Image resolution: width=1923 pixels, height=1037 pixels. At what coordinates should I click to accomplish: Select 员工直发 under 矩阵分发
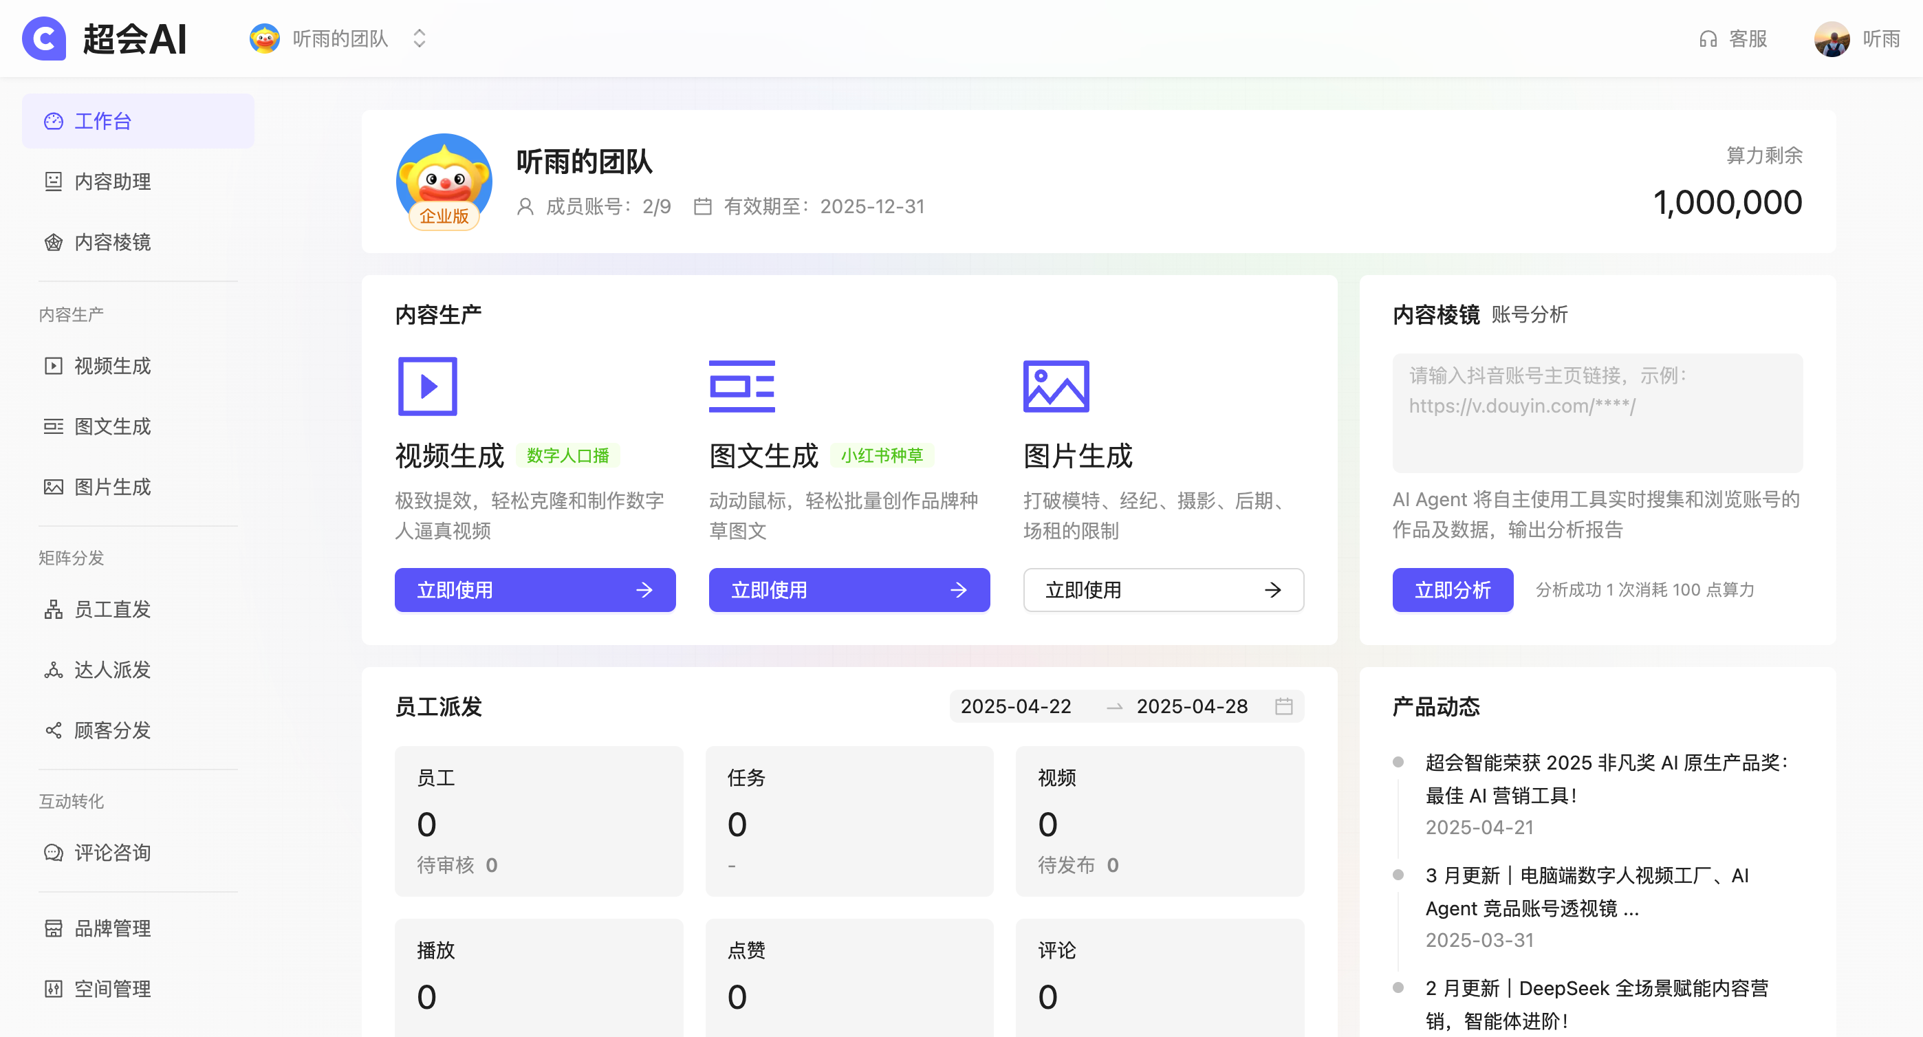point(113,610)
